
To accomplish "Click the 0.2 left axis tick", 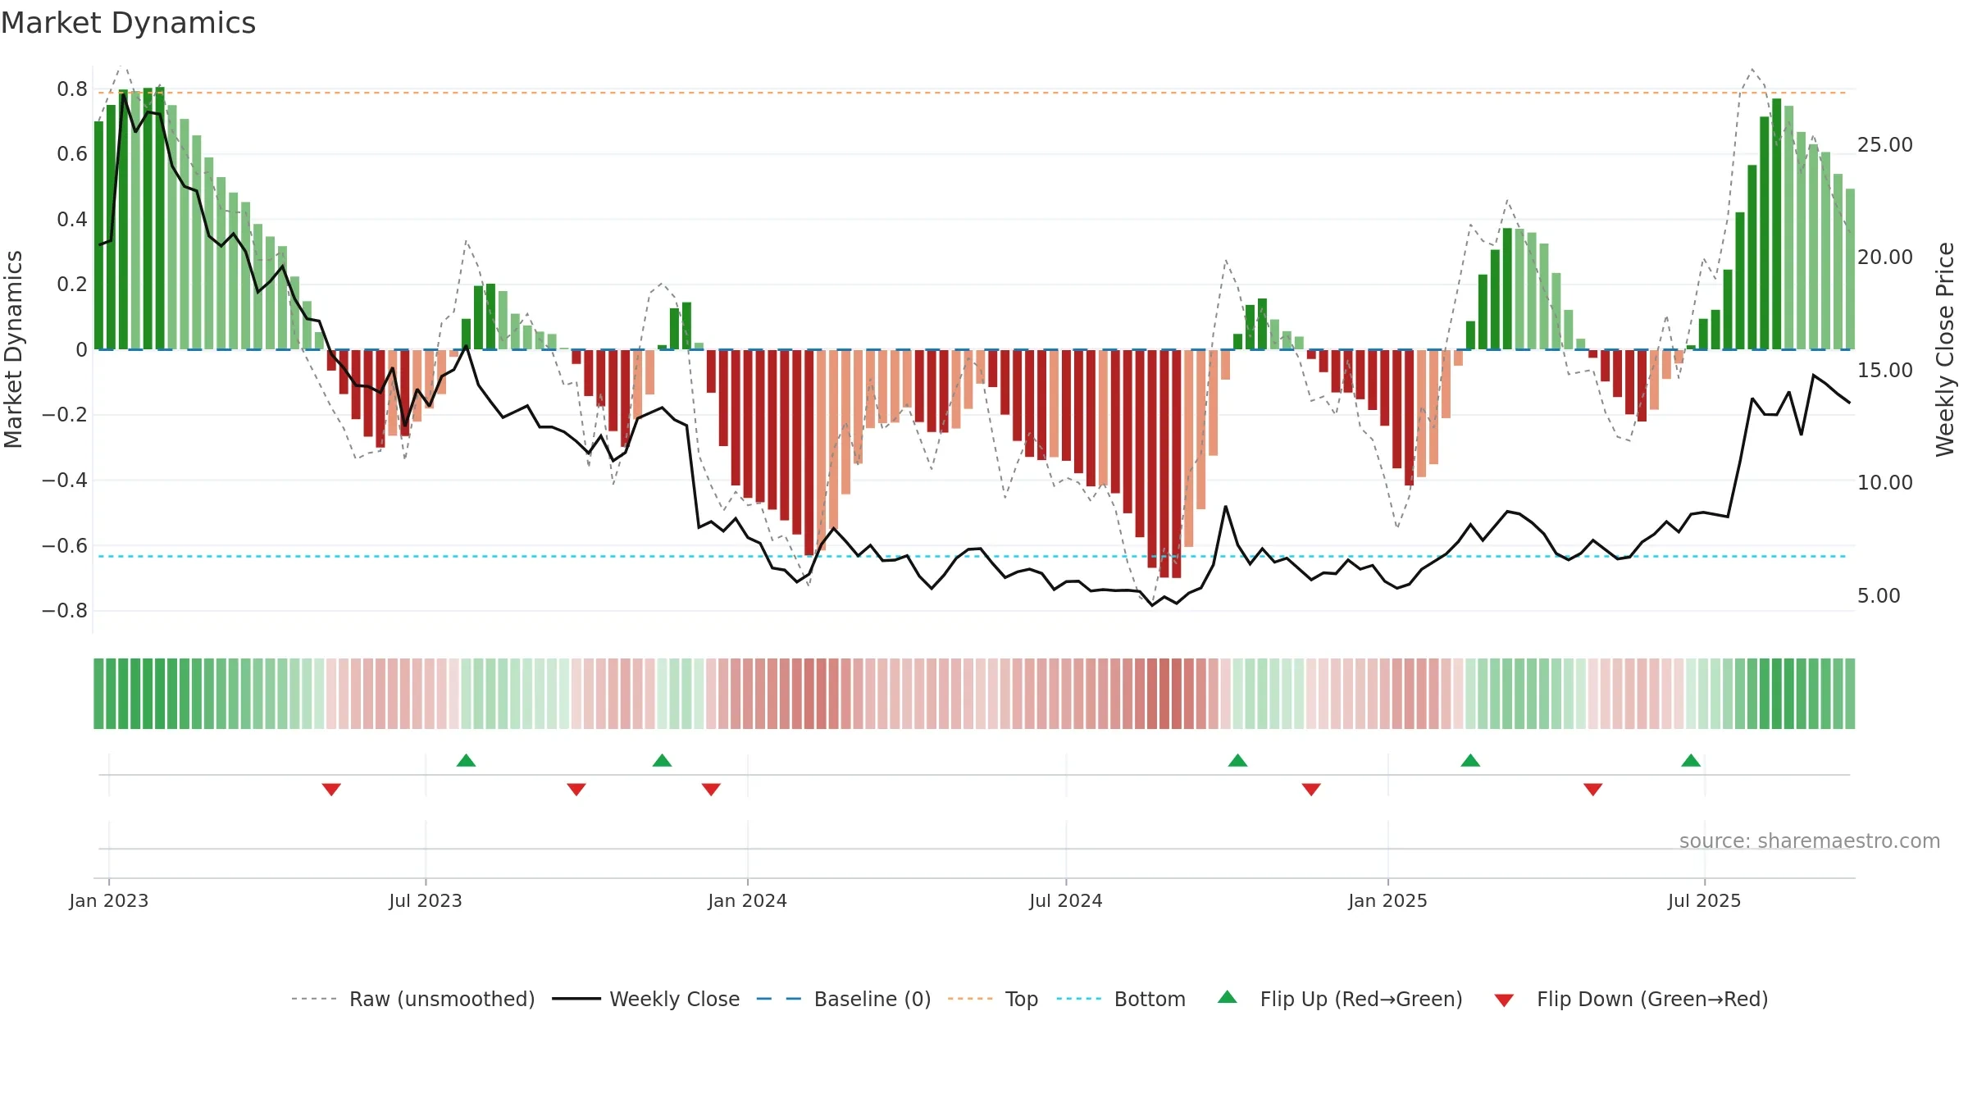I will click(72, 284).
